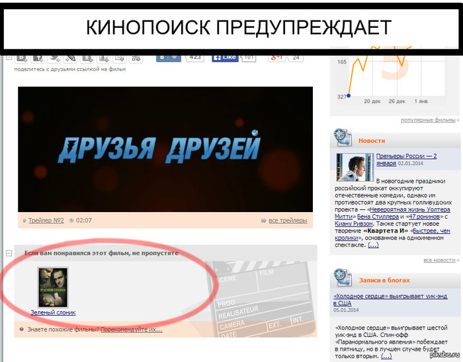Screen dimensions: 463x362
Task: Click the 101 Facebook like counter
Action: 249,57
